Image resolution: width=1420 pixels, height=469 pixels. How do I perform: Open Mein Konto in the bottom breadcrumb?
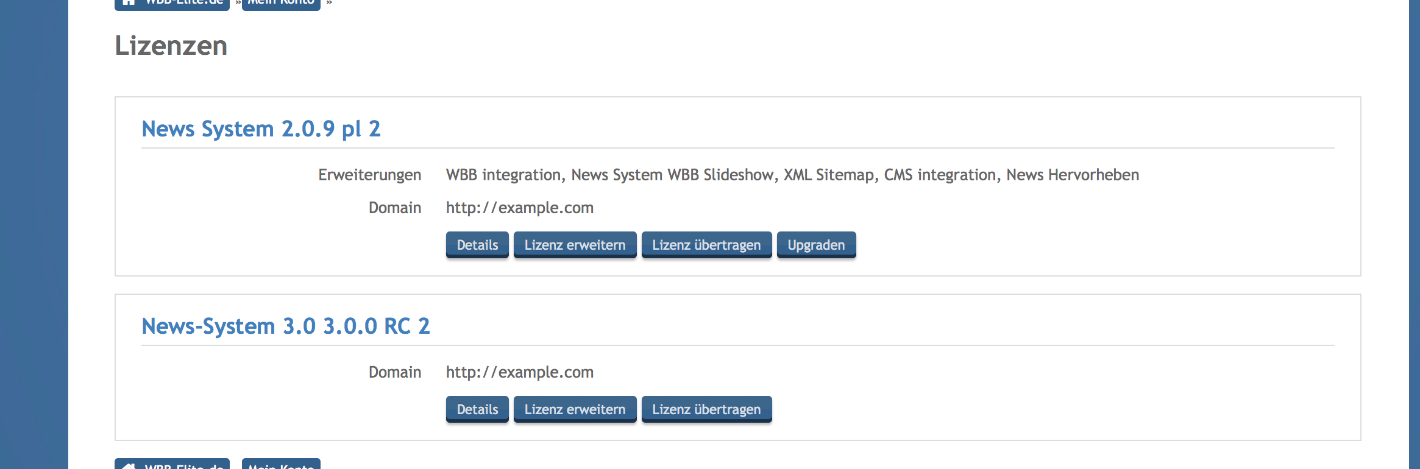281,465
